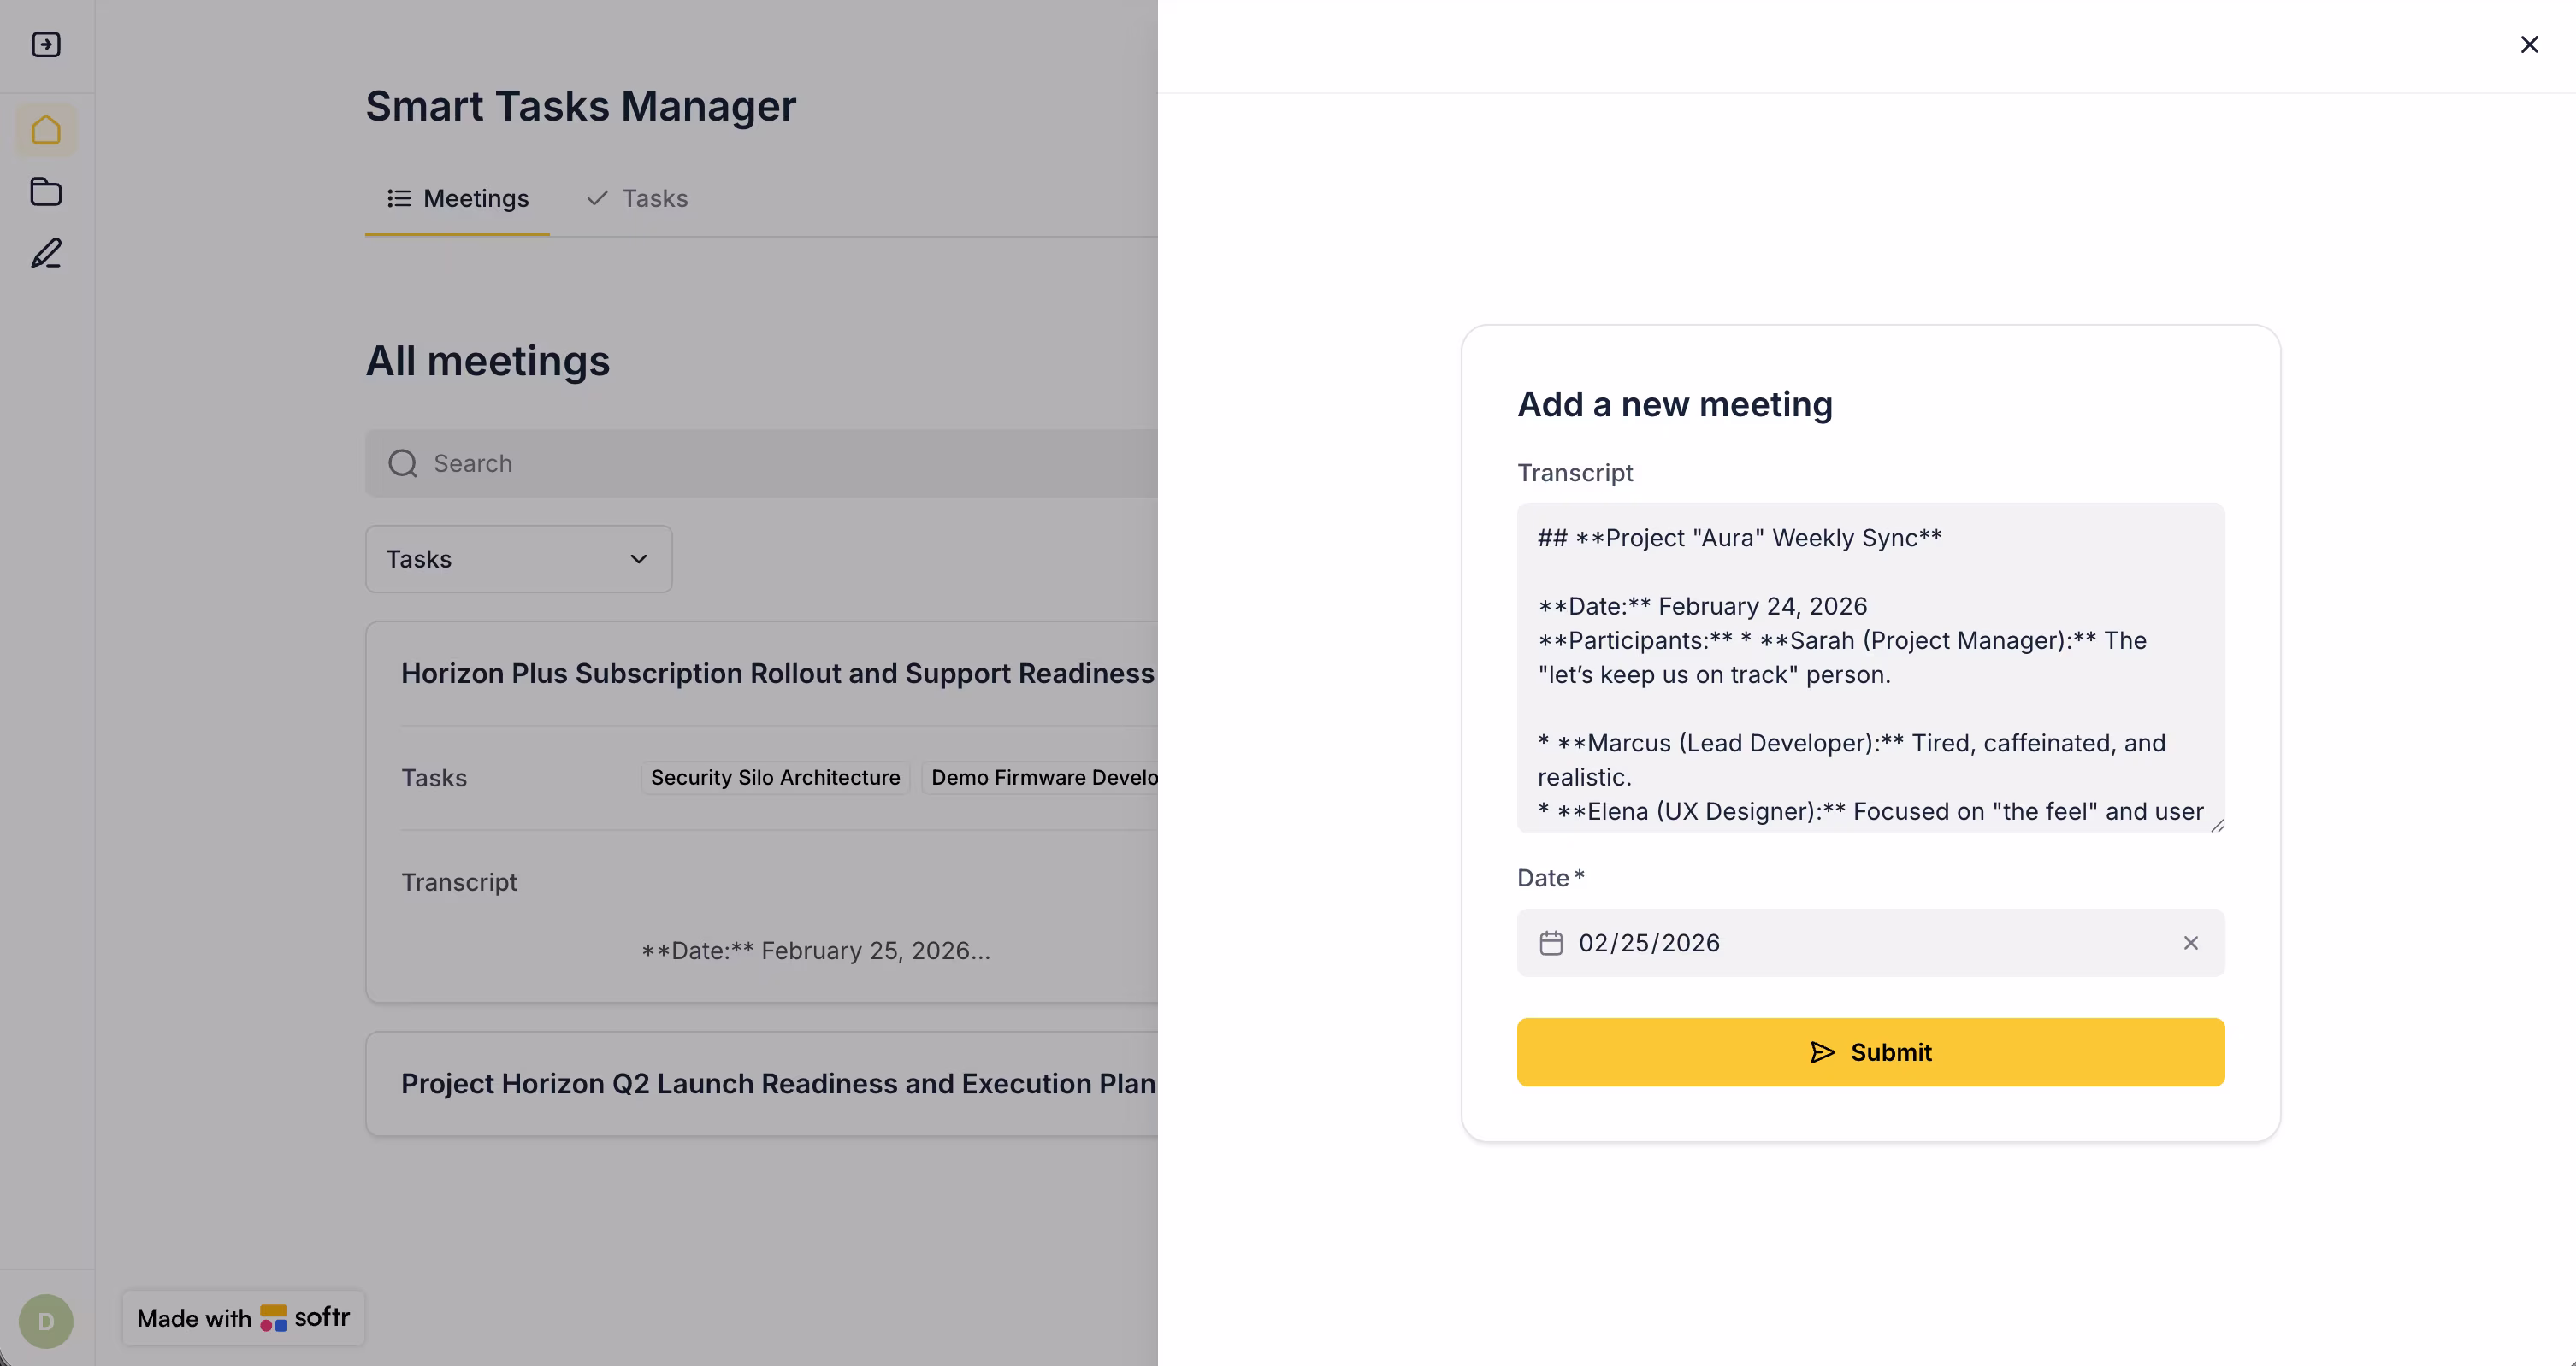Expand the Tasks dropdown chevron
Image resolution: width=2576 pixels, height=1366 pixels.
point(640,558)
